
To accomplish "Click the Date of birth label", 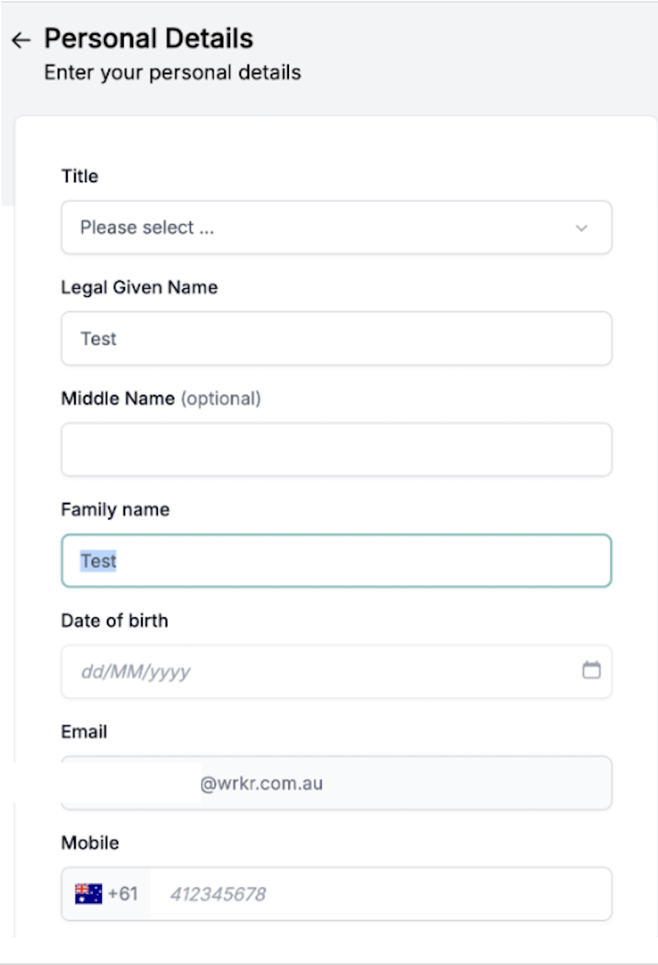I will [114, 621].
